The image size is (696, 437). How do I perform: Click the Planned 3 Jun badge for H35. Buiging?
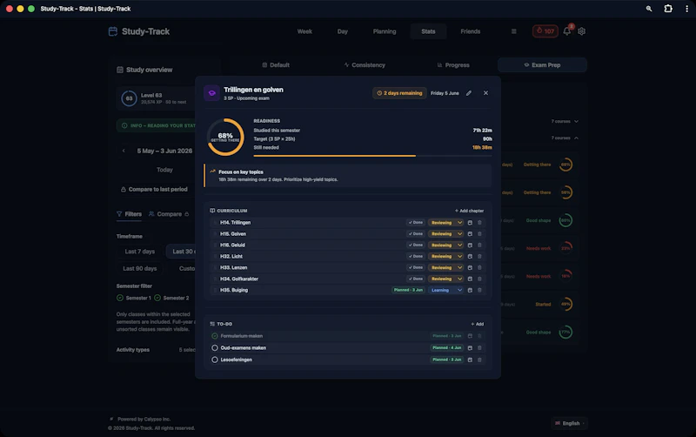tap(408, 290)
